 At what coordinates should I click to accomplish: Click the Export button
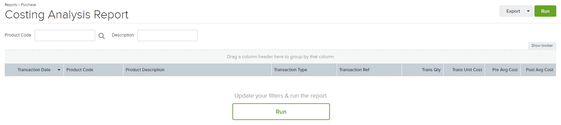[x=513, y=11]
